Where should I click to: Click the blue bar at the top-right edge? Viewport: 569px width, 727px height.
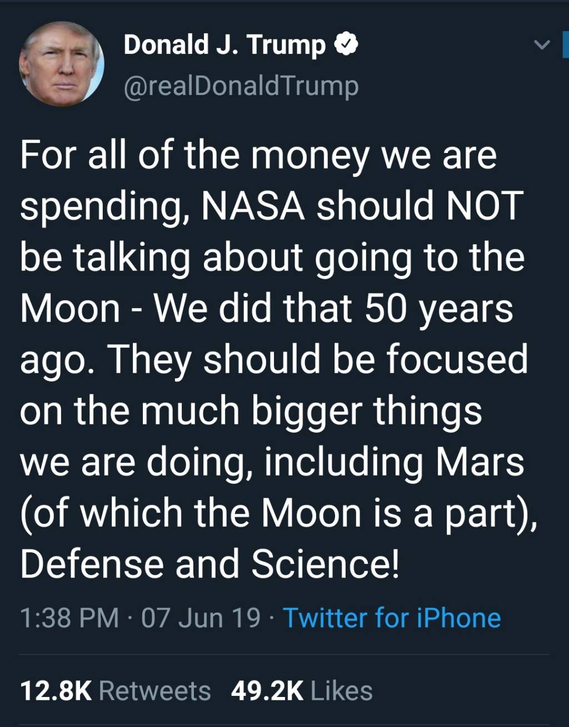click(x=565, y=44)
